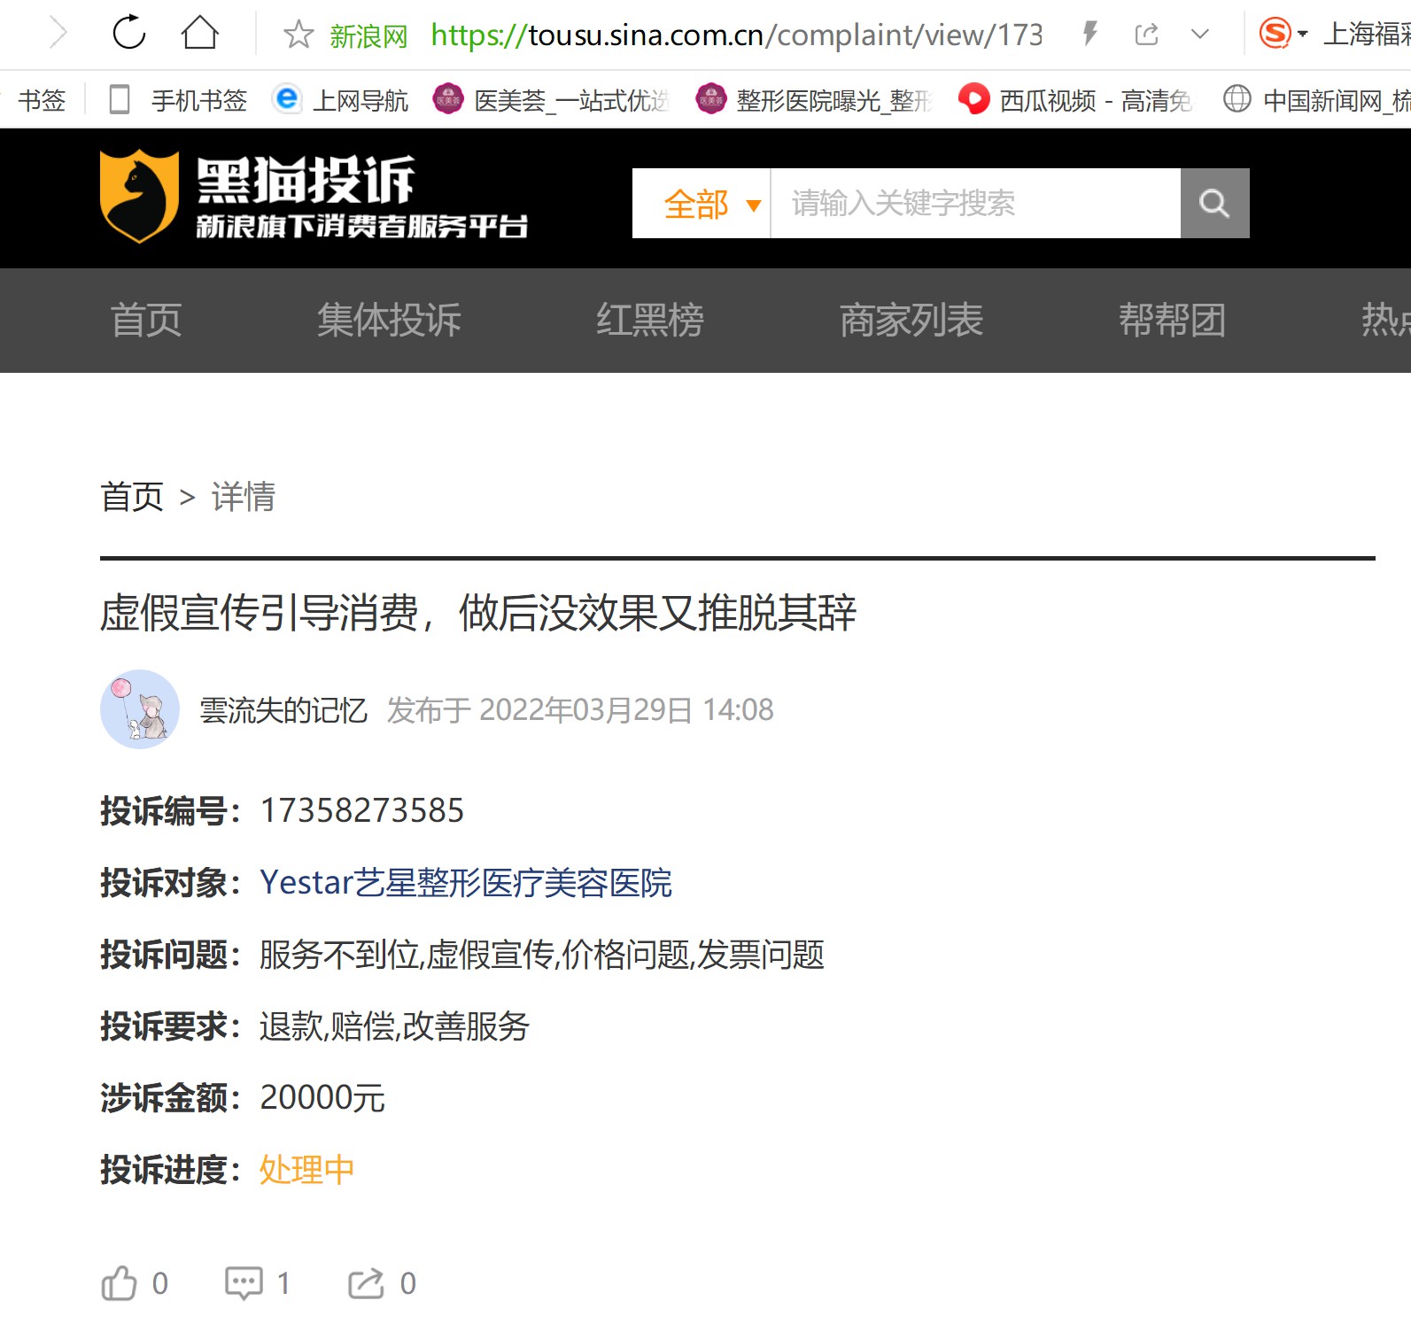Viewport: 1411px width, 1339px height.
Task: Open 帮帮团 navigation tab
Action: pyautogui.click(x=1172, y=320)
